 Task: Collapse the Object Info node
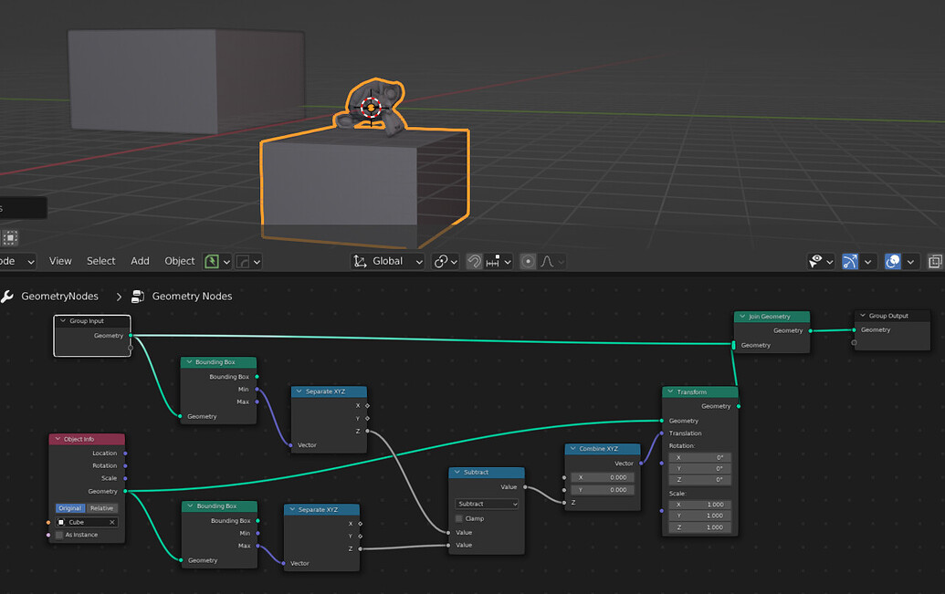pyautogui.click(x=58, y=439)
